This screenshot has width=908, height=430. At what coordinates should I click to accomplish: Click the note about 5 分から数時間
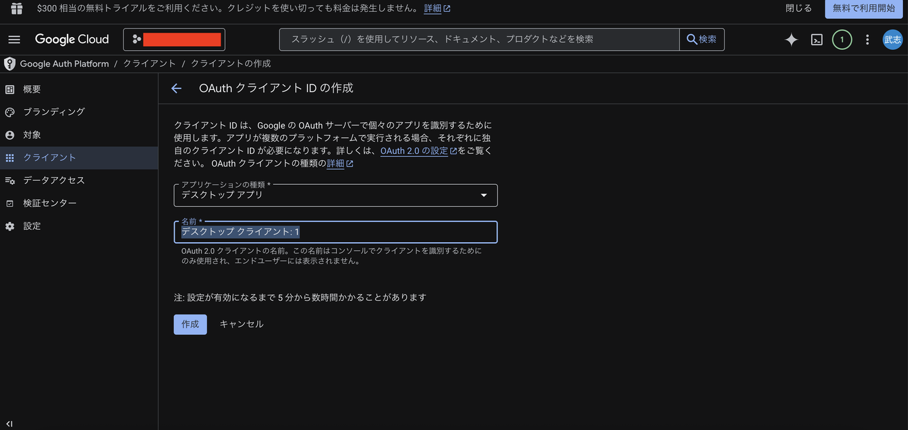point(300,297)
